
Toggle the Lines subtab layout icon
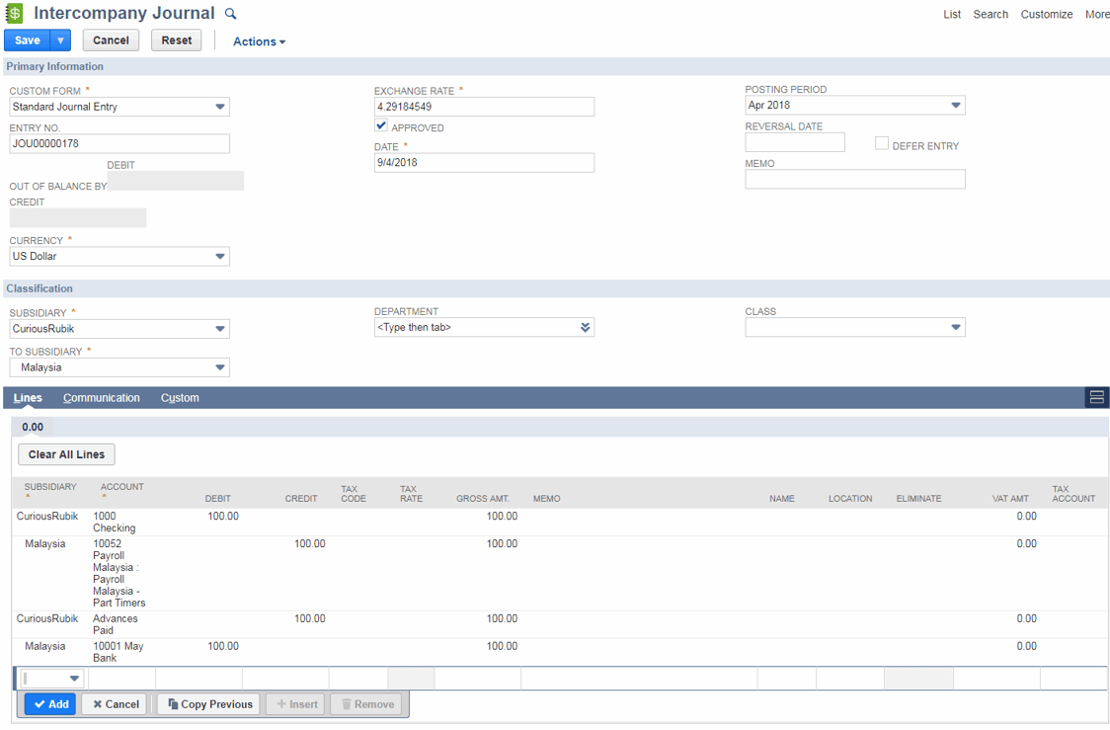pyautogui.click(x=1096, y=397)
